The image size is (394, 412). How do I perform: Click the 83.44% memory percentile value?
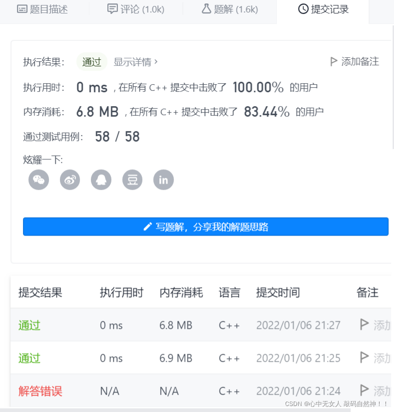(x=267, y=112)
